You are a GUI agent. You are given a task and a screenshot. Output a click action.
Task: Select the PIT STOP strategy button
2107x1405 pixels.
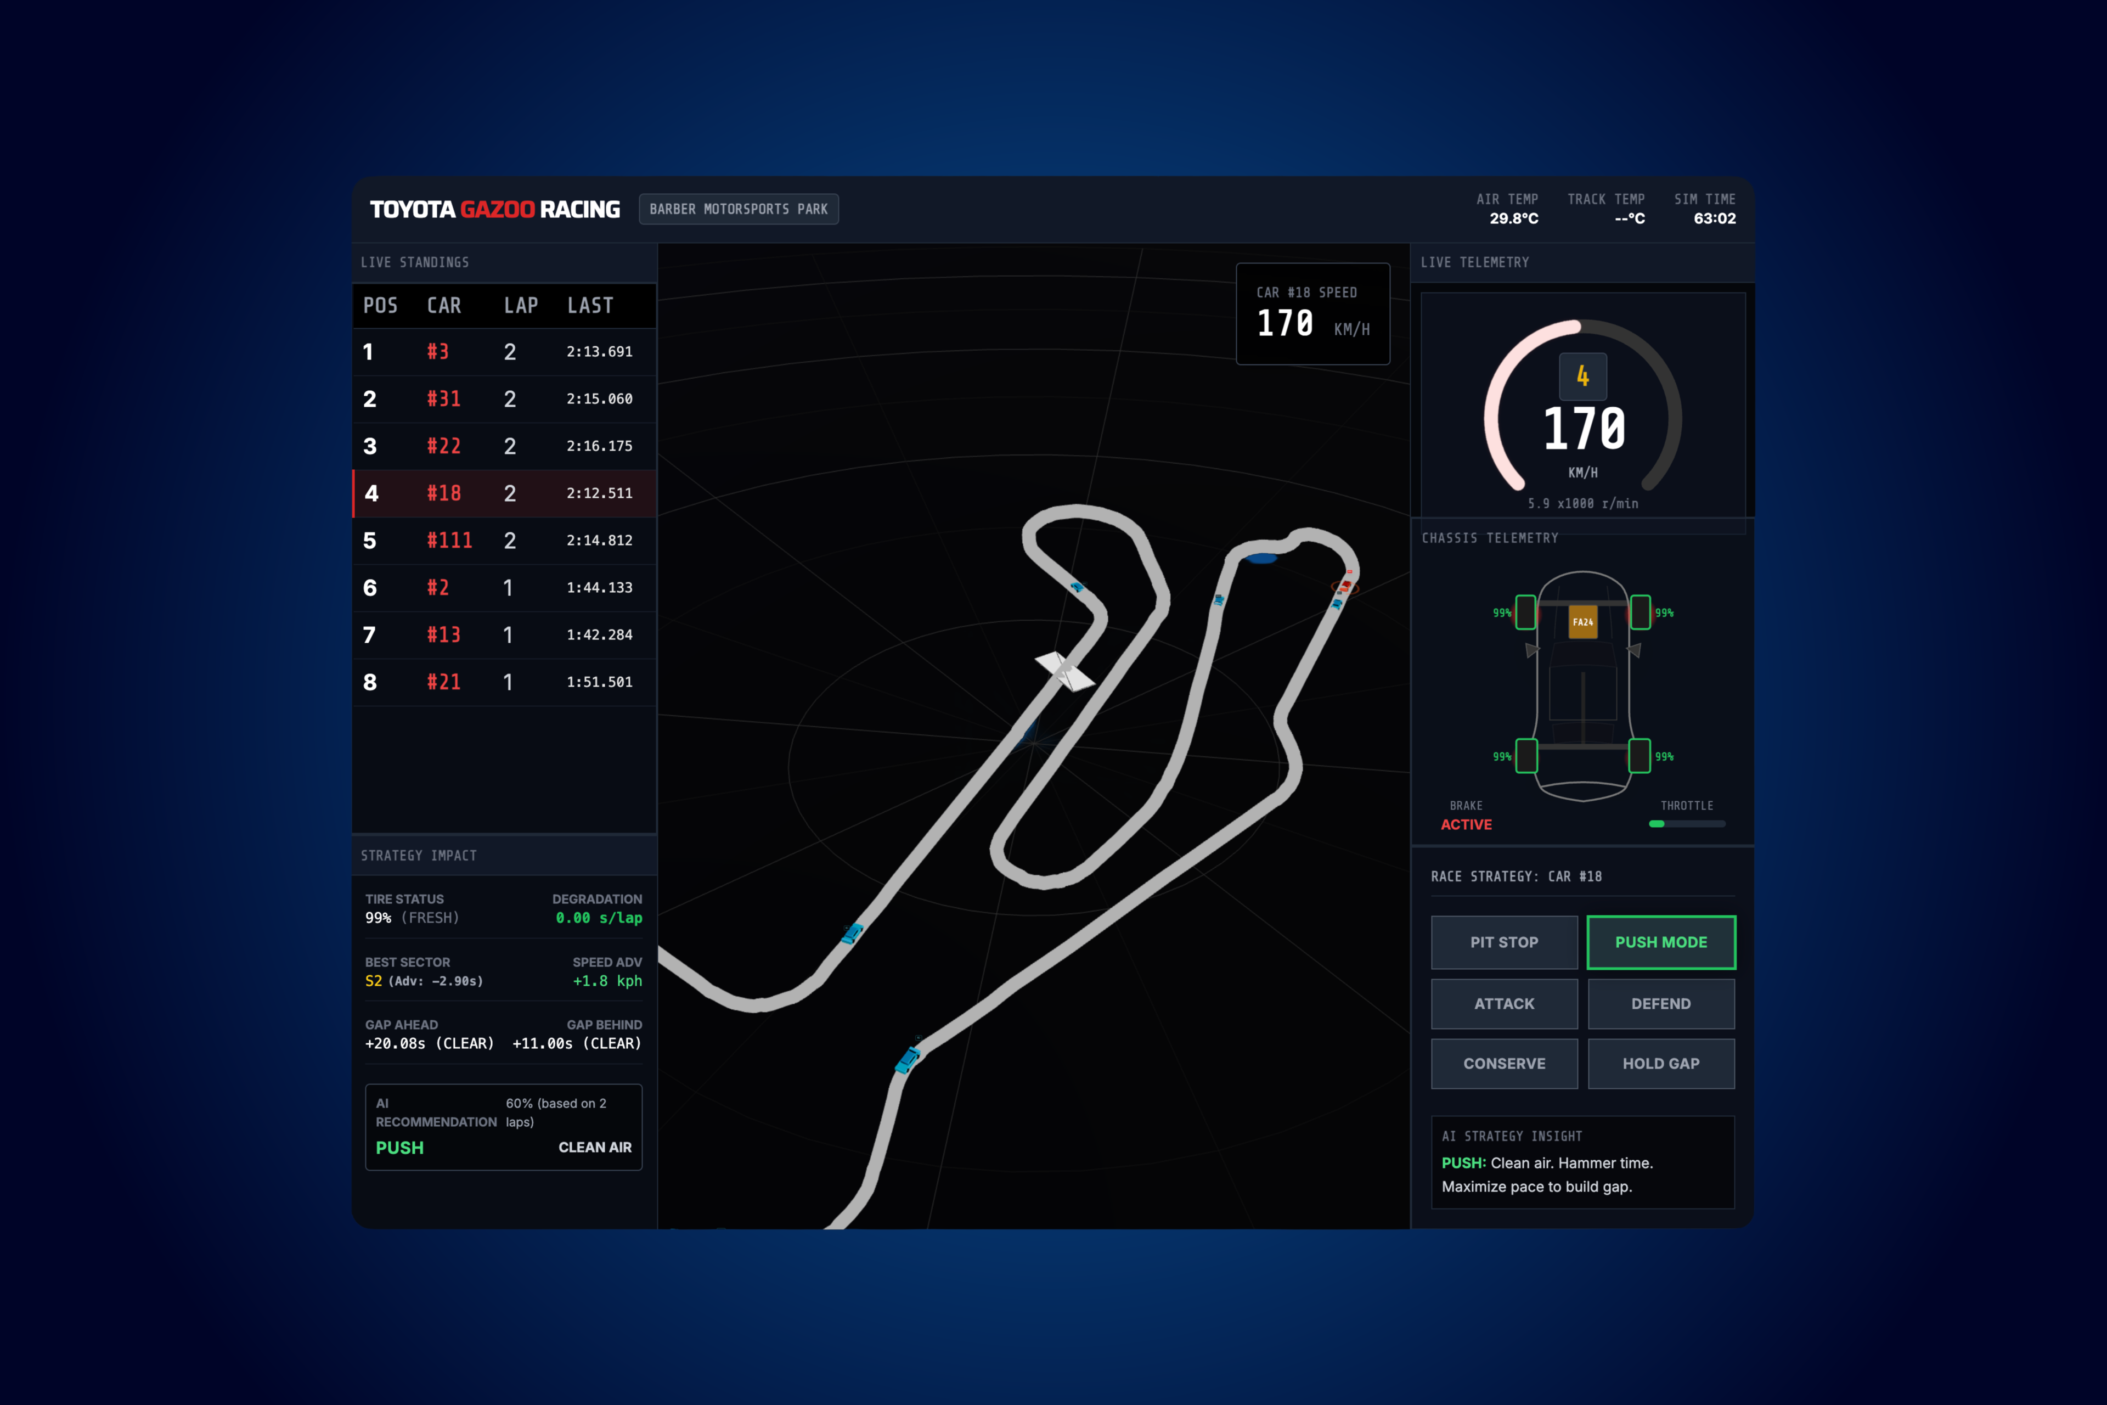1504,942
